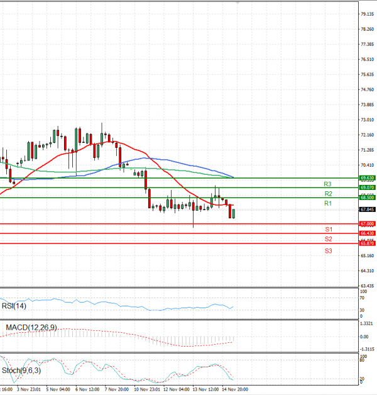Screen dimensions: 377x395
Task: Click the 78.260 price axis value
Action: coord(367,29)
